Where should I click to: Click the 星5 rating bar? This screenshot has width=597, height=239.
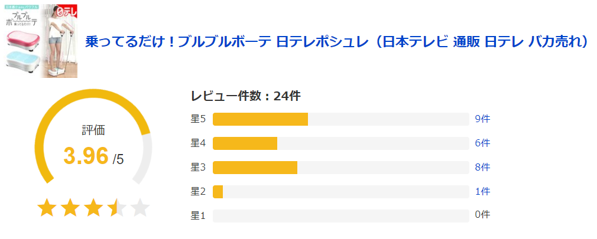pyautogui.click(x=340, y=119)
